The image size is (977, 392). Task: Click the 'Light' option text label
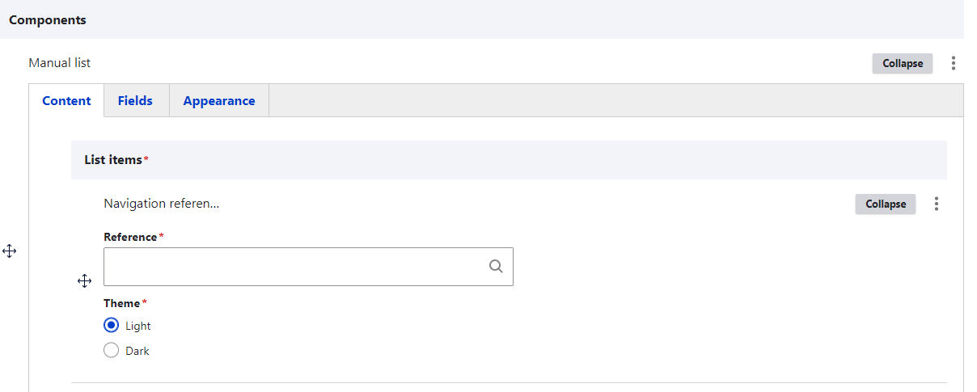(x=138, y=326)
